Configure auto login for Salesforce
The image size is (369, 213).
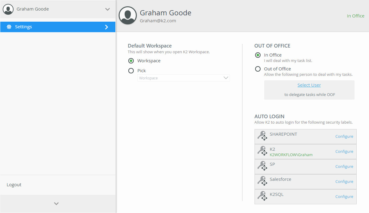tap(344, 181)
